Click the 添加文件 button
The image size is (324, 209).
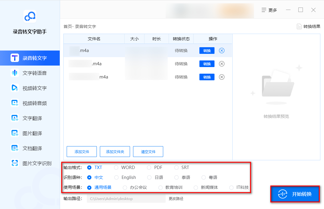[82, 152]
